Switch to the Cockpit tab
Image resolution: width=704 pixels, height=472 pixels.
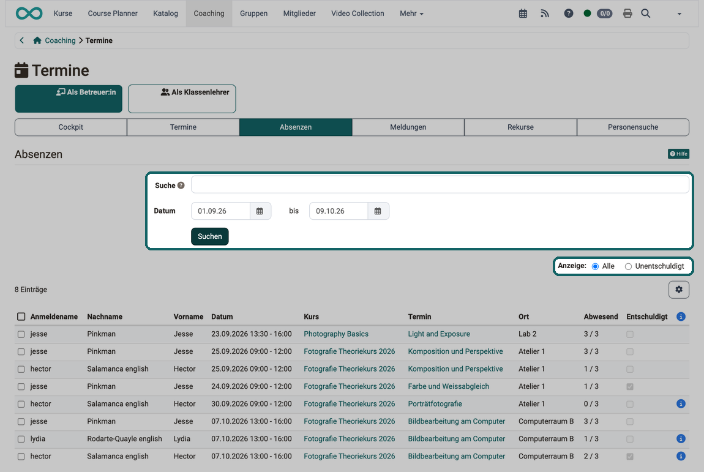(x=71, y=127)
